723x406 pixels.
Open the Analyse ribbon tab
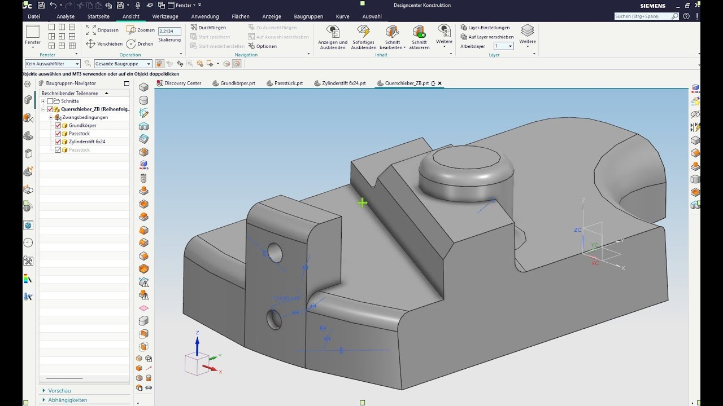pyautogui.click(x=66, y=16)
